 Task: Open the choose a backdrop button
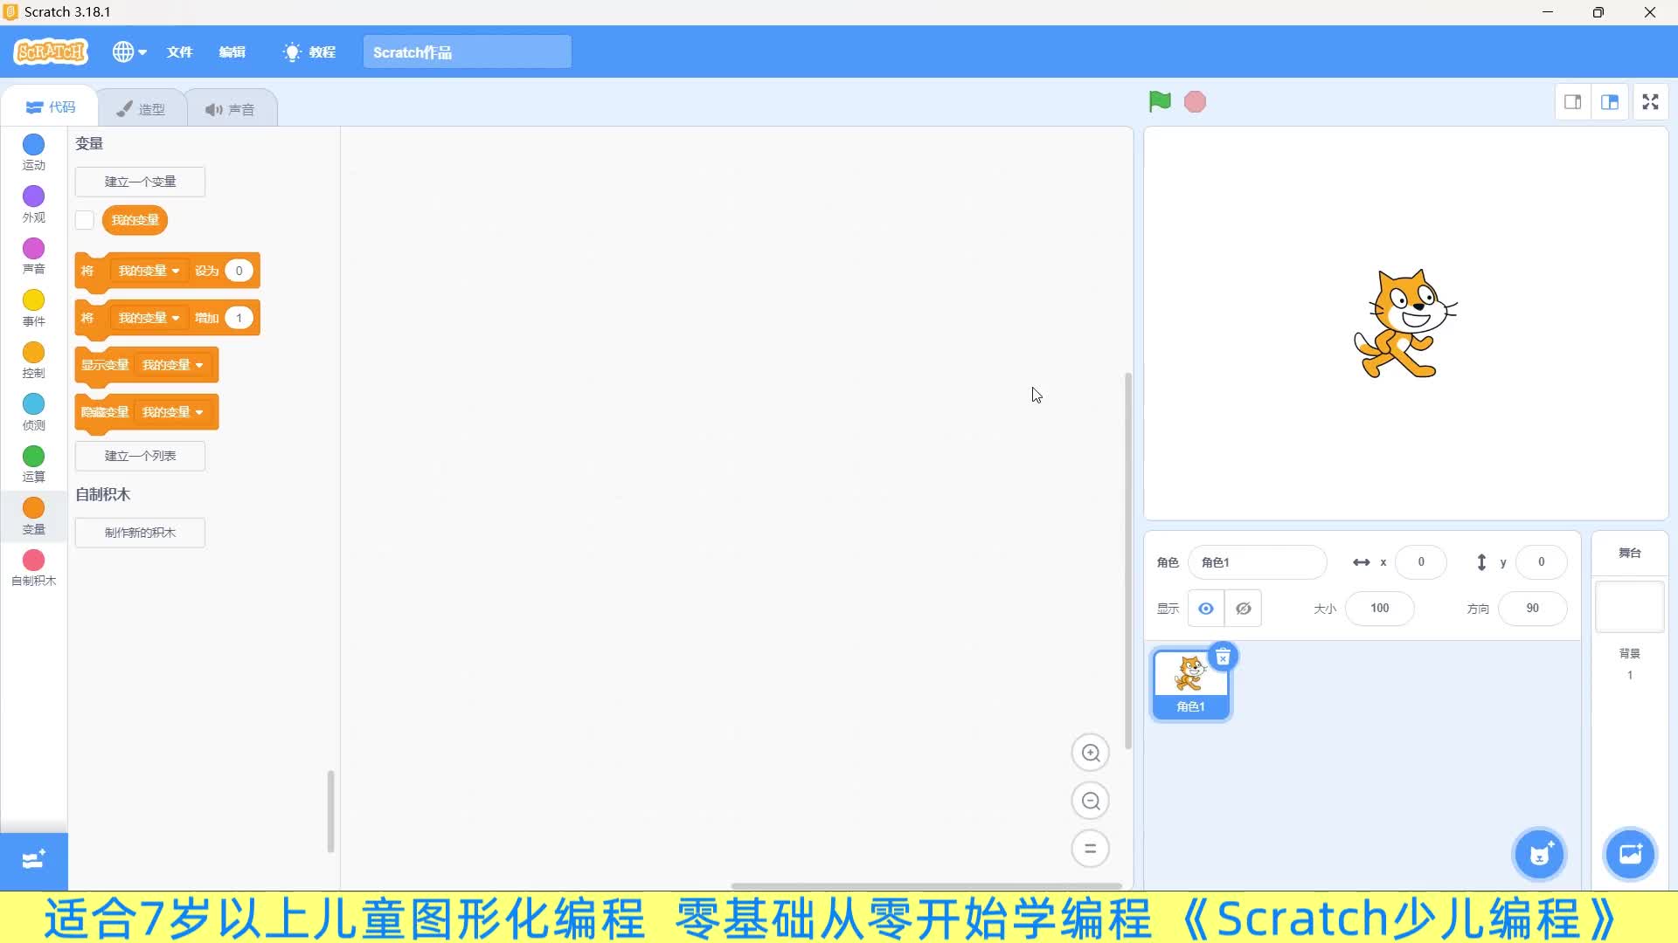[x=1630, y=854]
